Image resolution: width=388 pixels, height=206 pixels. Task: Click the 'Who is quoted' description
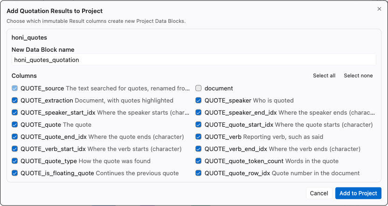[x=273, y=100]
